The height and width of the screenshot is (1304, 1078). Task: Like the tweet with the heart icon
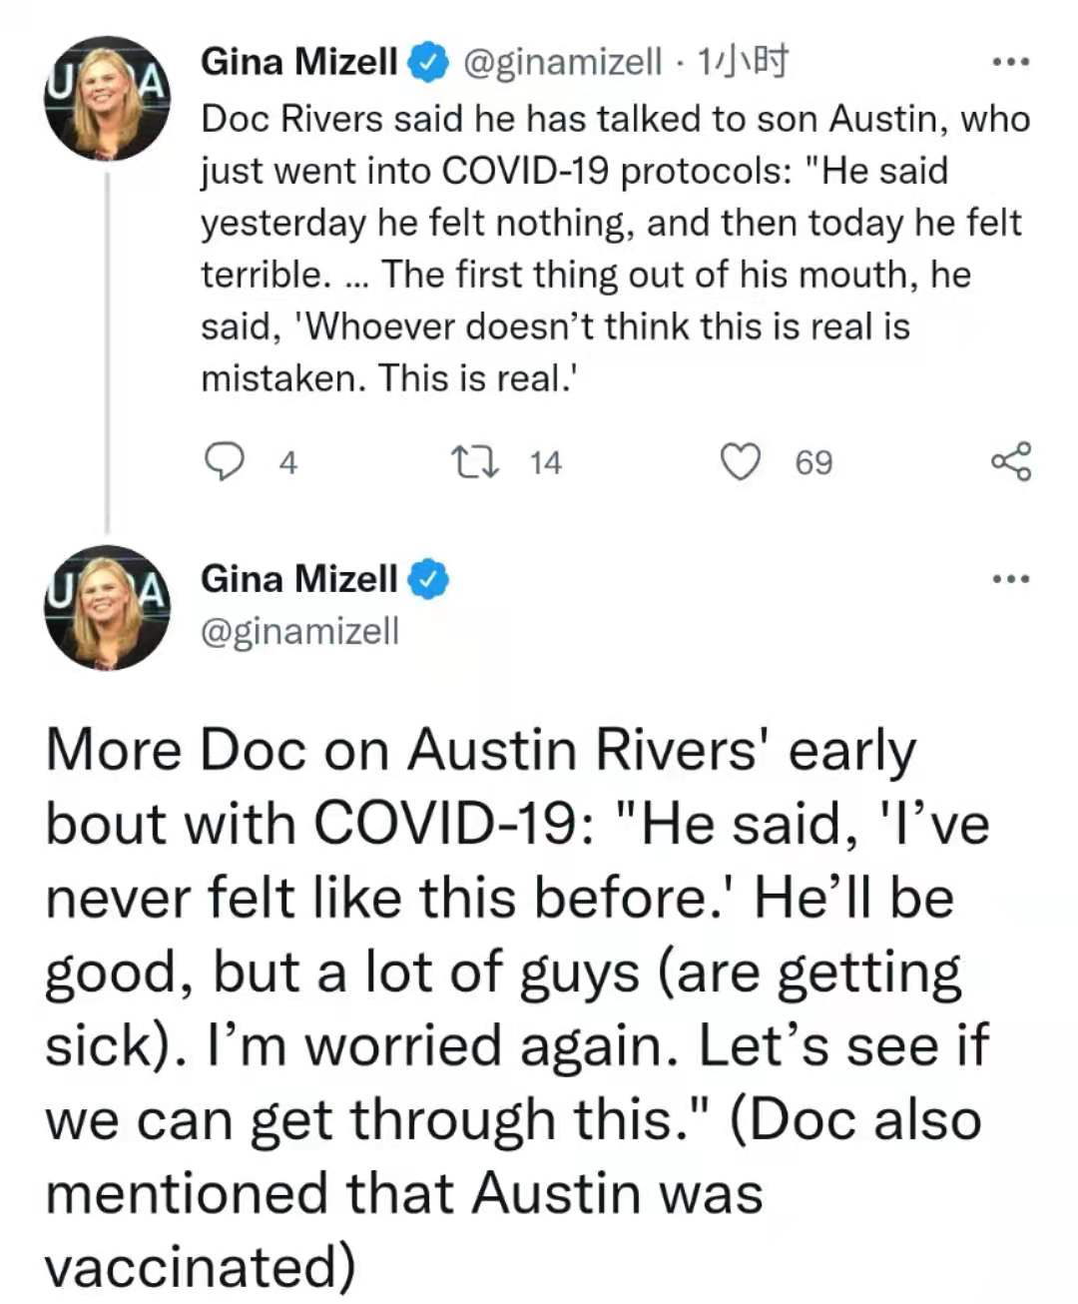pos(740,462)
